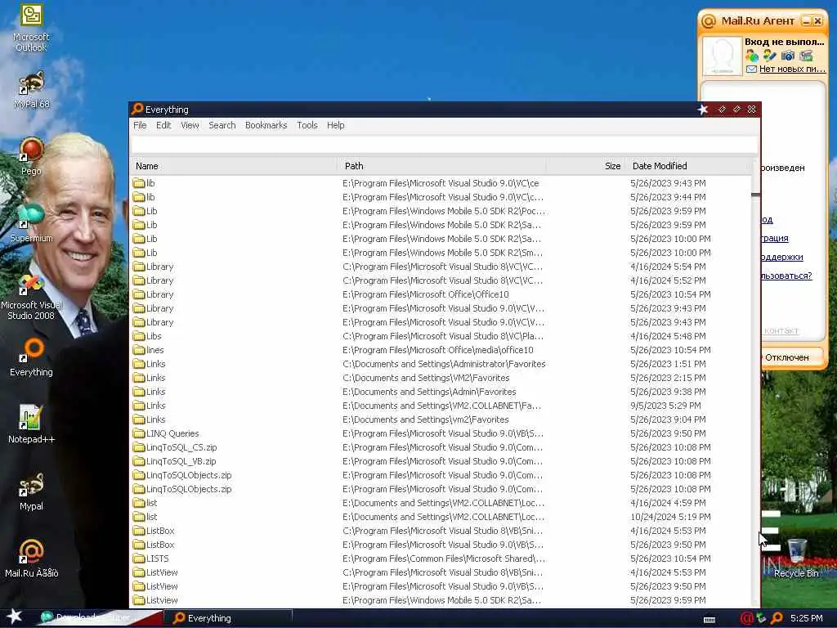The image size is (837, 628).
Task: Click the network tray icon beside Mail.Ru
Action: point(761,618)
